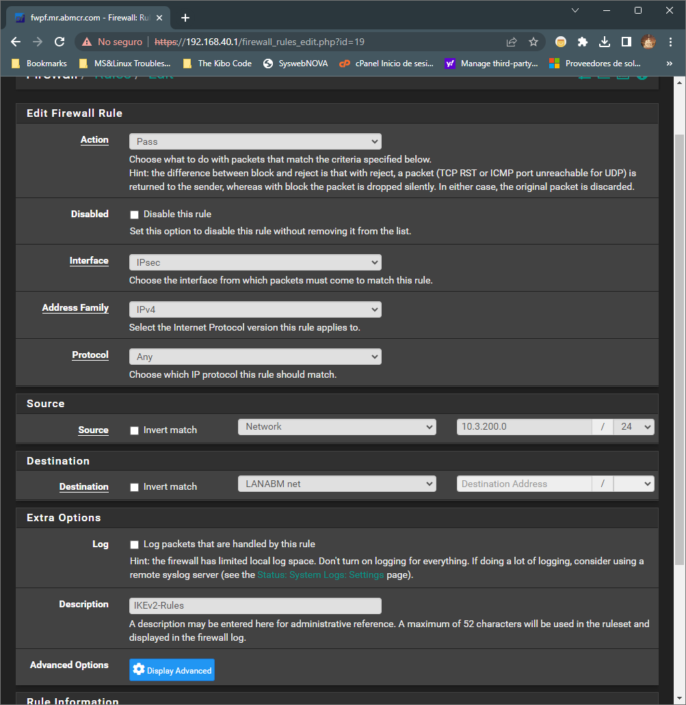Screen dimensions: 686x705
Task: Click the Display Advanced button
Action: tap(172, 670)
